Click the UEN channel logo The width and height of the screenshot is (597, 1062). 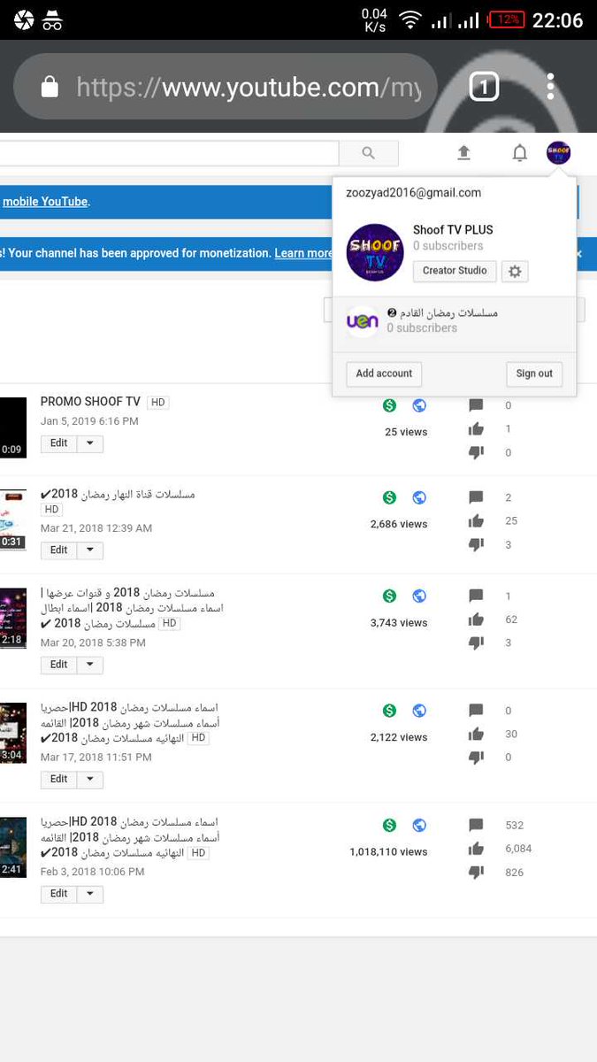point(362,320)
